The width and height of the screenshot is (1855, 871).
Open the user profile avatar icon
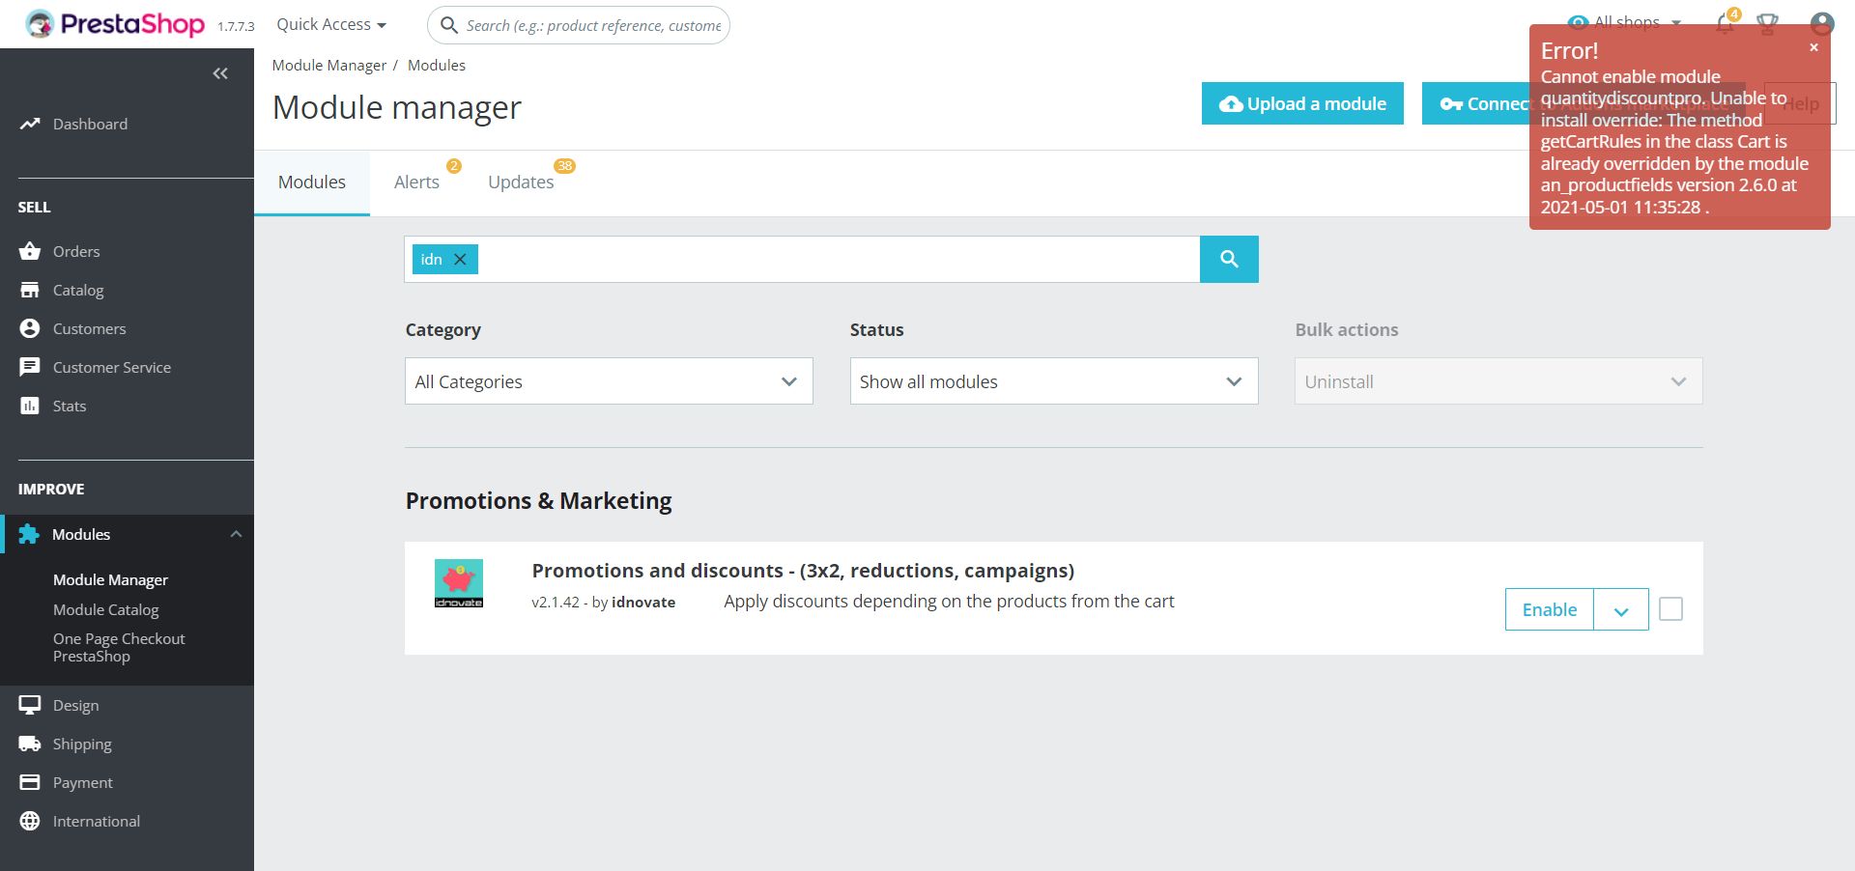click(x=1821, y=24)
